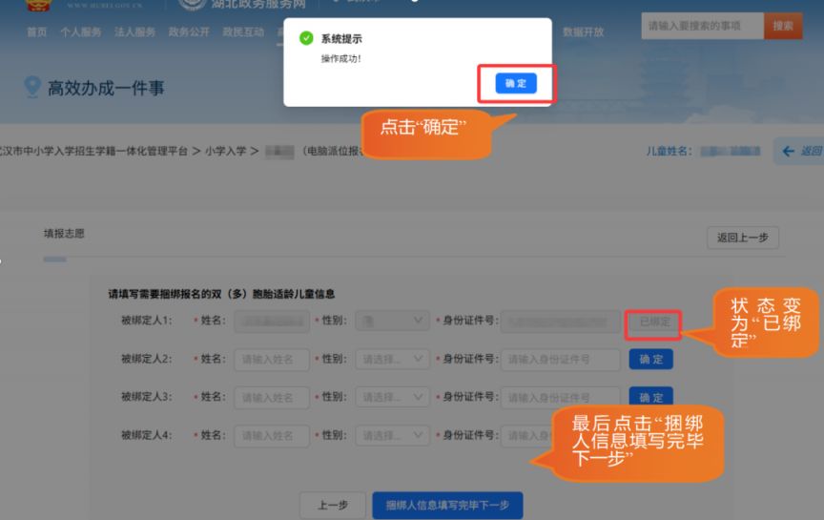The width and height of the screenshot is (824, 520).
Task: Open the 政务公开 menu item
Action: point(189,32)
